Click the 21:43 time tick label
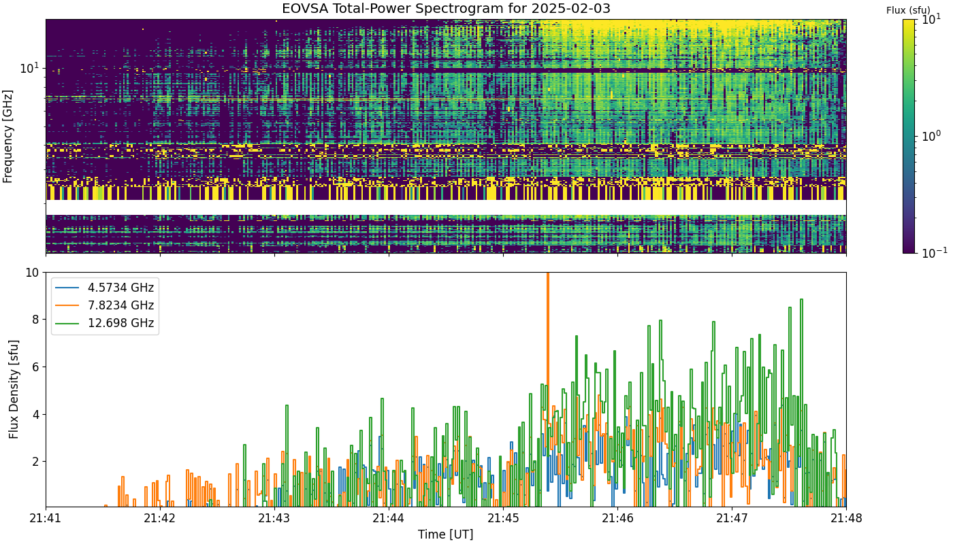The image size is (953, 544). (274, 517)
